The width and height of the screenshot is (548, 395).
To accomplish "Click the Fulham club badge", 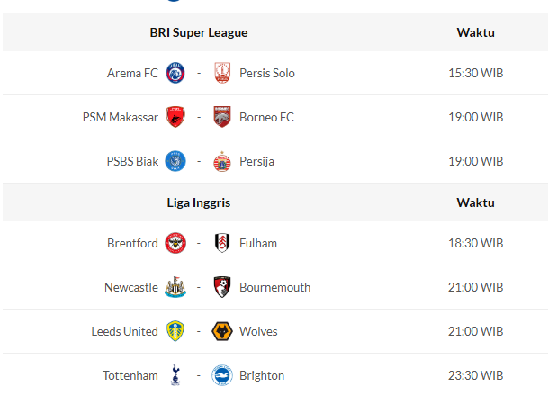I will 222,243.
